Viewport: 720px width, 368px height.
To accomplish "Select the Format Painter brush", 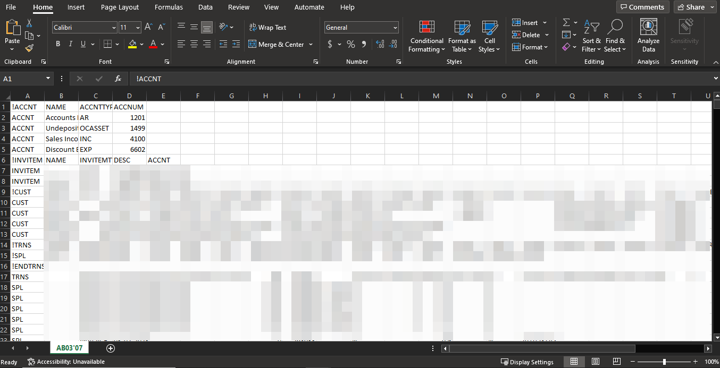I will (29, 48).
